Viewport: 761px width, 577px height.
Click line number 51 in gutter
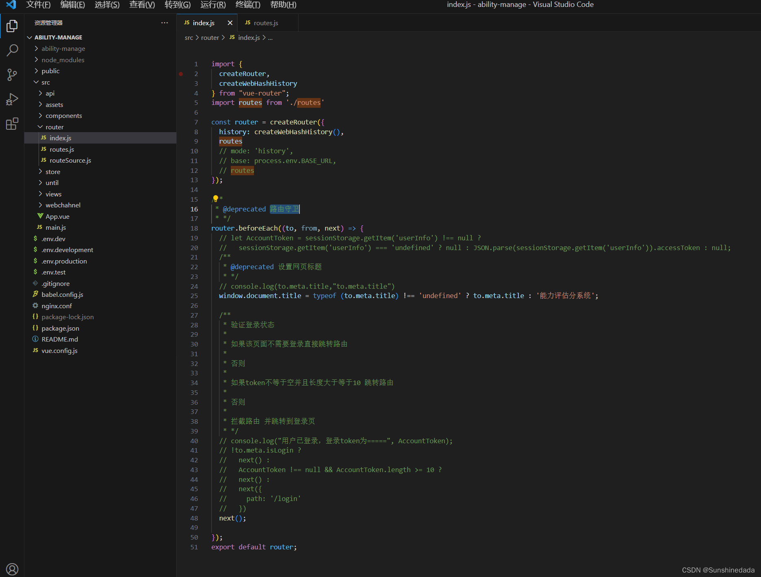(194, 547)
